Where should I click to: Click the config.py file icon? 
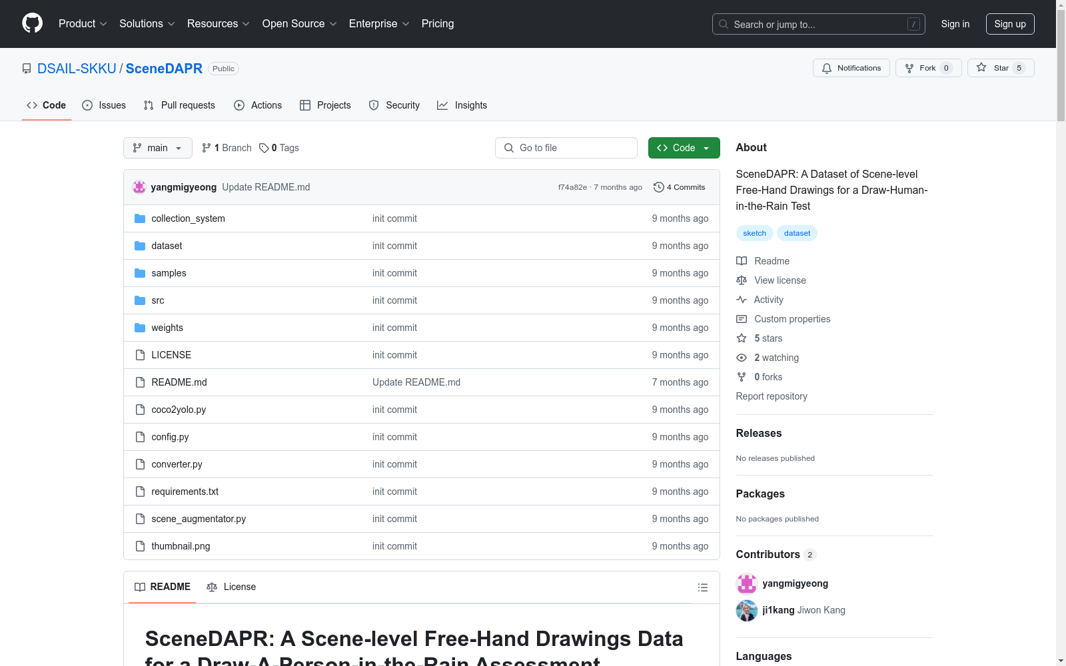tap(140, 437)
